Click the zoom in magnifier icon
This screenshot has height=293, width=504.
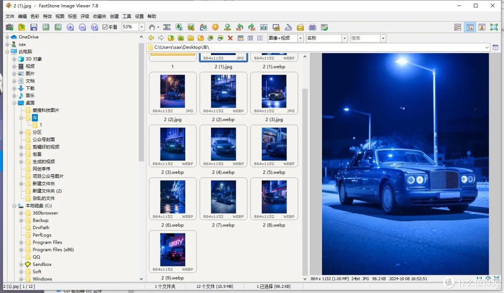point(70,27)
